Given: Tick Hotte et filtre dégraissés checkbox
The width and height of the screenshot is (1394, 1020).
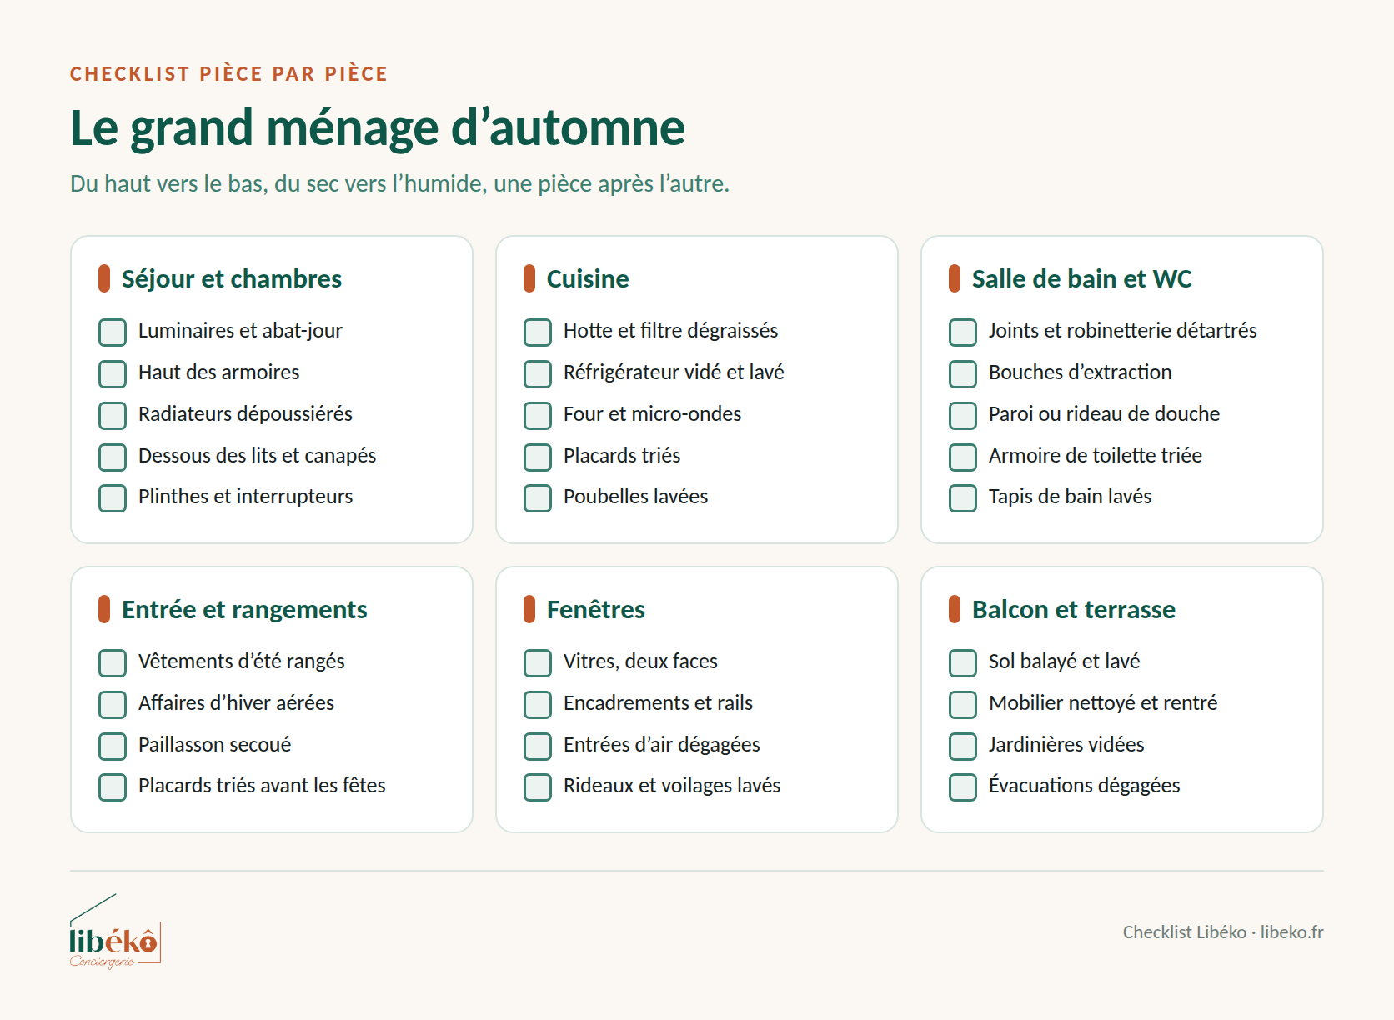Looking at the screenshot, I should point(538,332).
